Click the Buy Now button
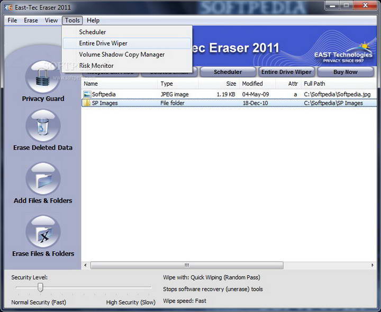 (345, 72)
